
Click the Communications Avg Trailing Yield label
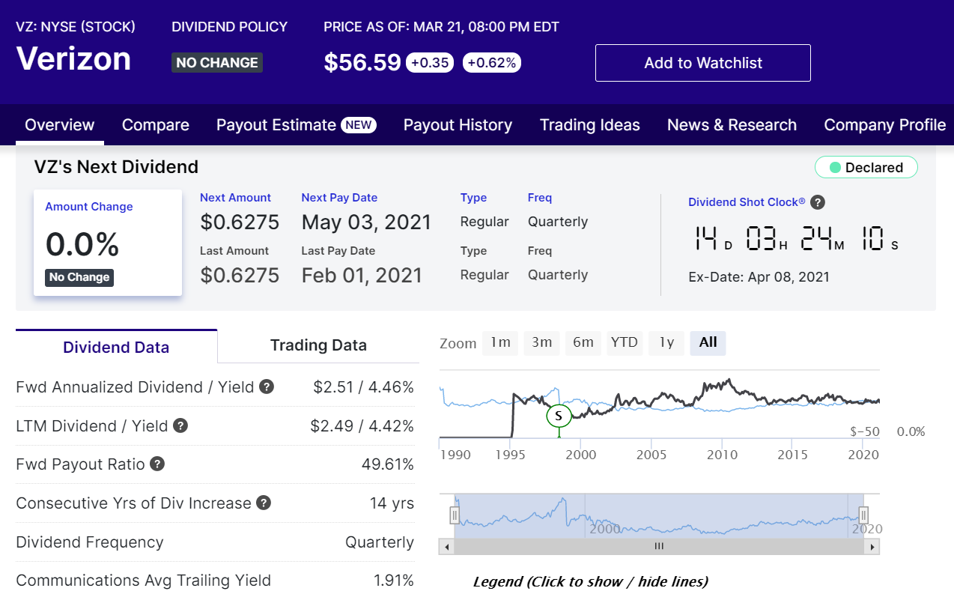tap(143, 581)
